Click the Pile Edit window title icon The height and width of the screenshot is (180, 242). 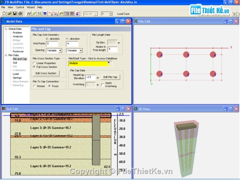(x=135, y=21)
